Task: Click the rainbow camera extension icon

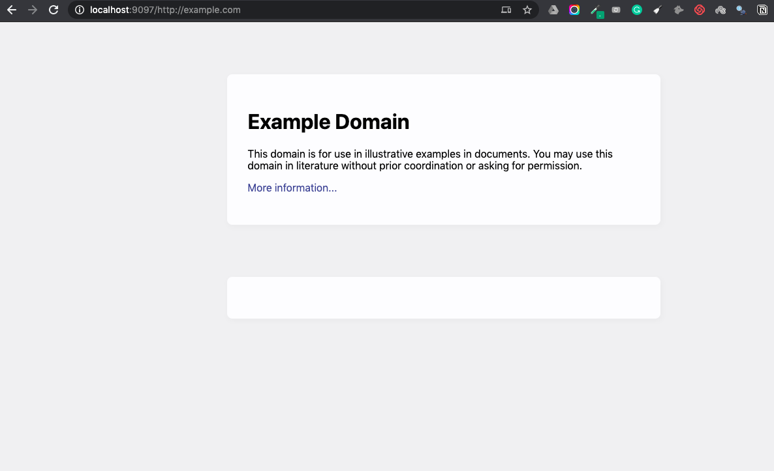Action: [x=574, y=10]
